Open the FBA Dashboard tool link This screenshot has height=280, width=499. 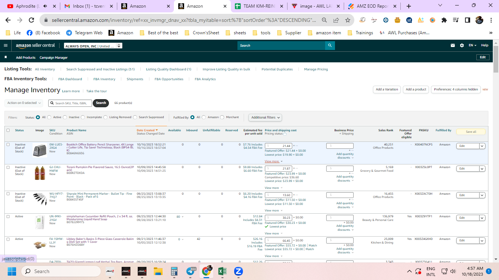tap(70, 79)
